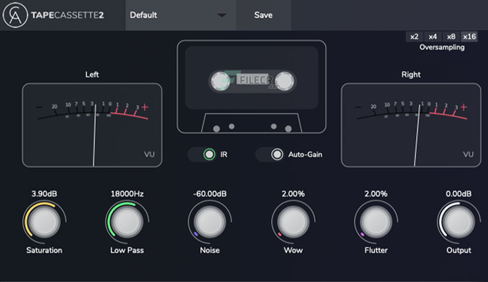Click the Saturation knob
This screenshot has height=282, width=488.
44,222
